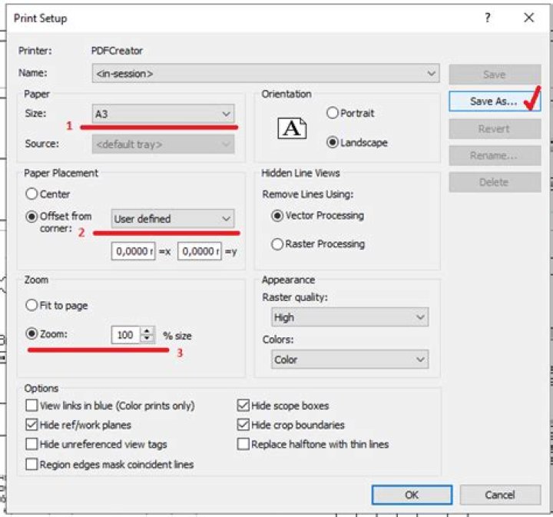Click the x offset input field
Viewport: 553px width, 517px height.
(133, 251)
